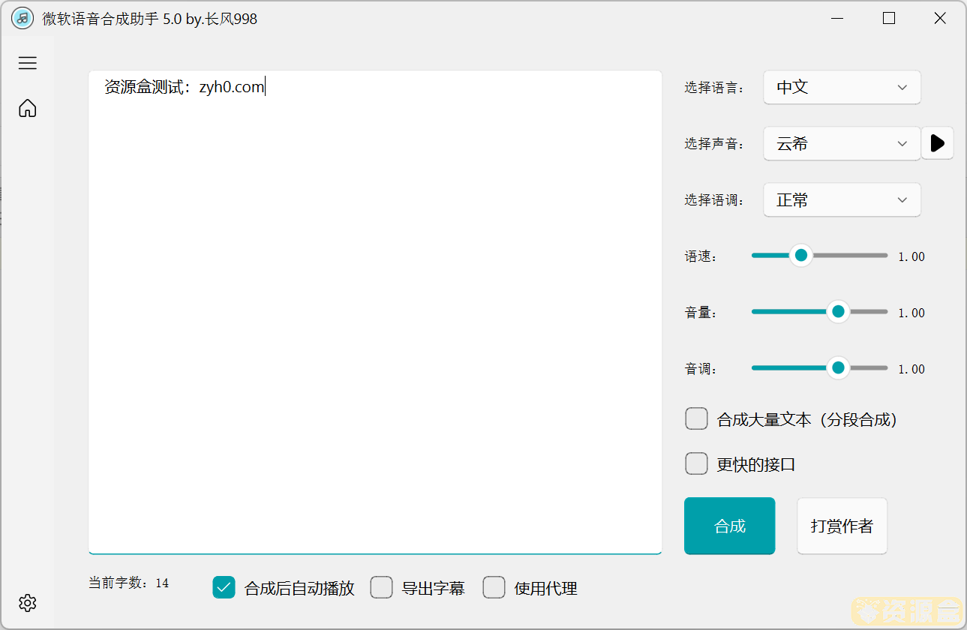Adjust the 语速 speed slider handle
Viewport: 967px width, 630px height.
800,256
